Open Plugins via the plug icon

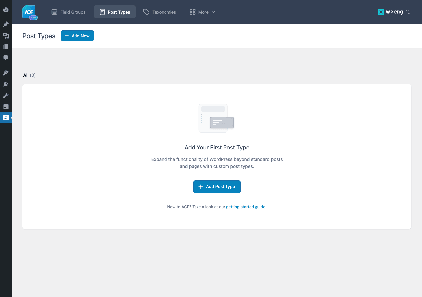(6, 84)
